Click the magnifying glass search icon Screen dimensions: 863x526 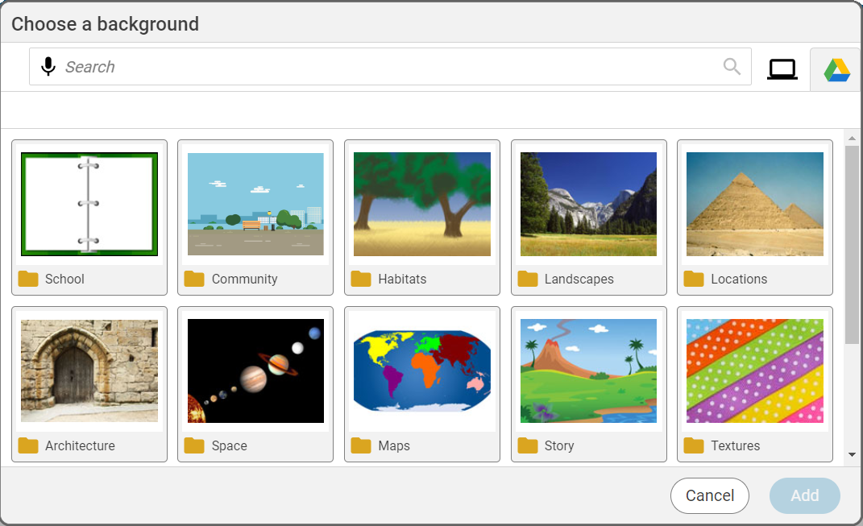[731, 66]
